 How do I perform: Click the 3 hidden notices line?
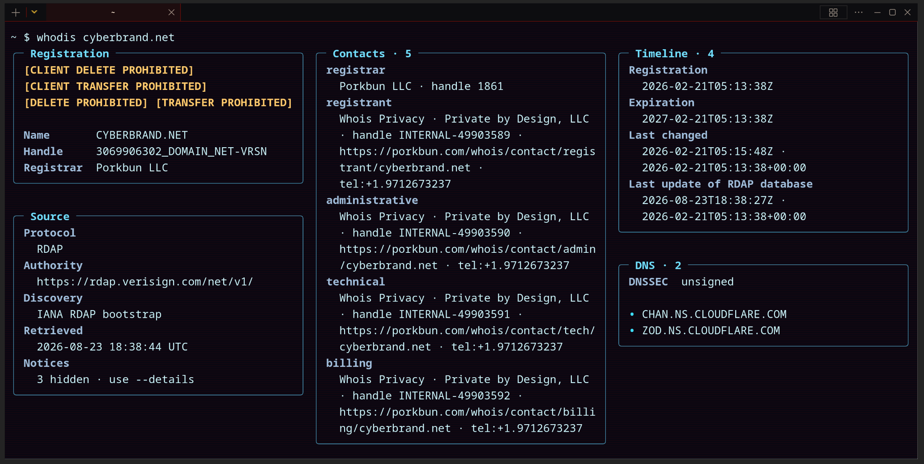coord(115,380)
